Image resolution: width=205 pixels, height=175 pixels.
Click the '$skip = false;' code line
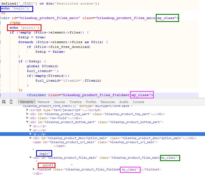[50, 52]
